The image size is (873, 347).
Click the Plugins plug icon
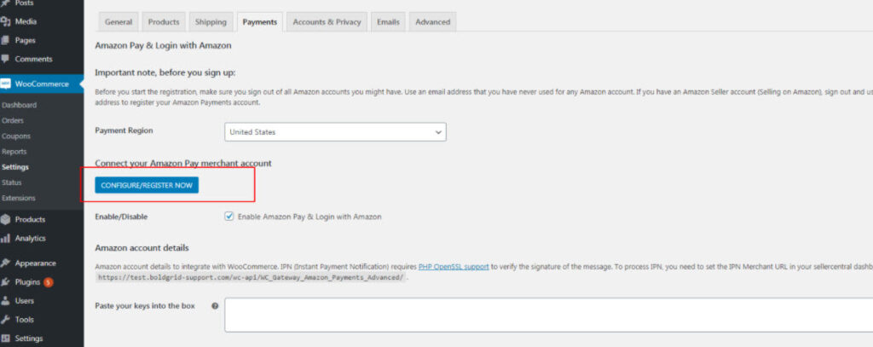pos(6,281)
